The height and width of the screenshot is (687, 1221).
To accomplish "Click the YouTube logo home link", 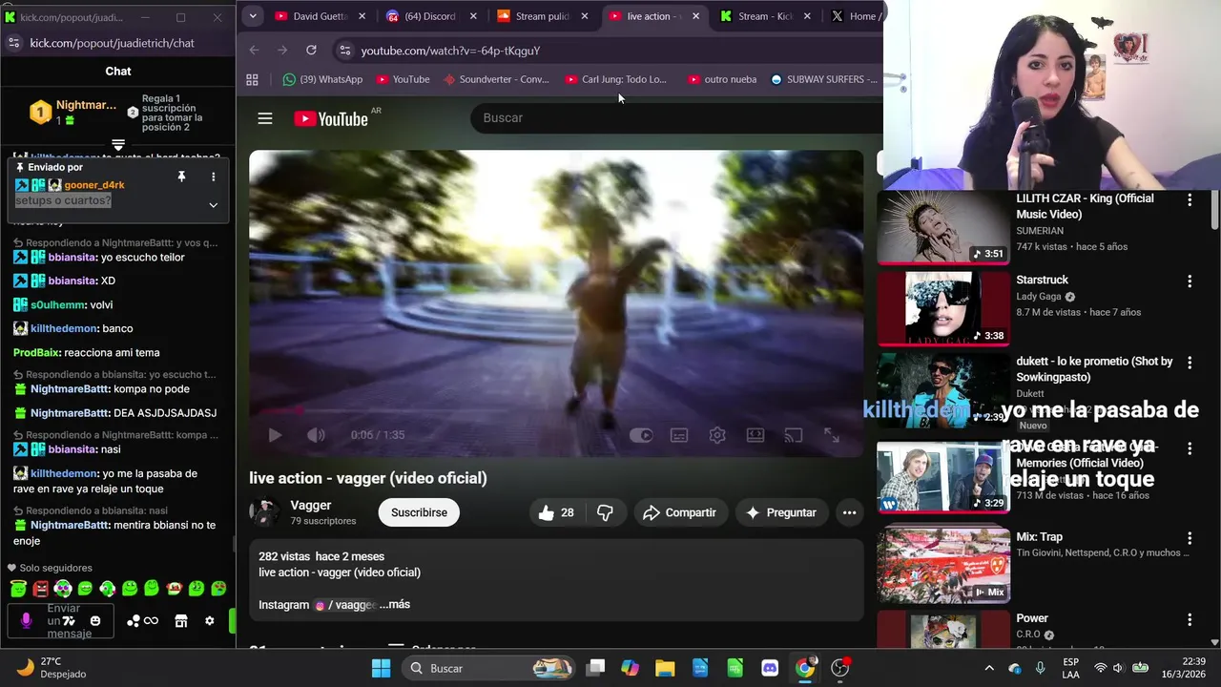I will pos(331,118).
